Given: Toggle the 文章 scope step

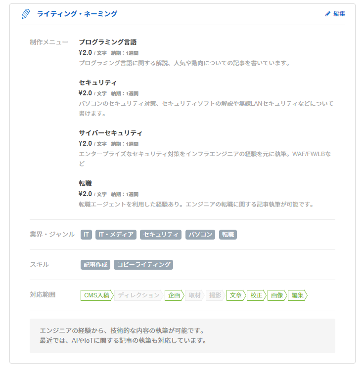Looking at the screenshot, I should (235, 295).
